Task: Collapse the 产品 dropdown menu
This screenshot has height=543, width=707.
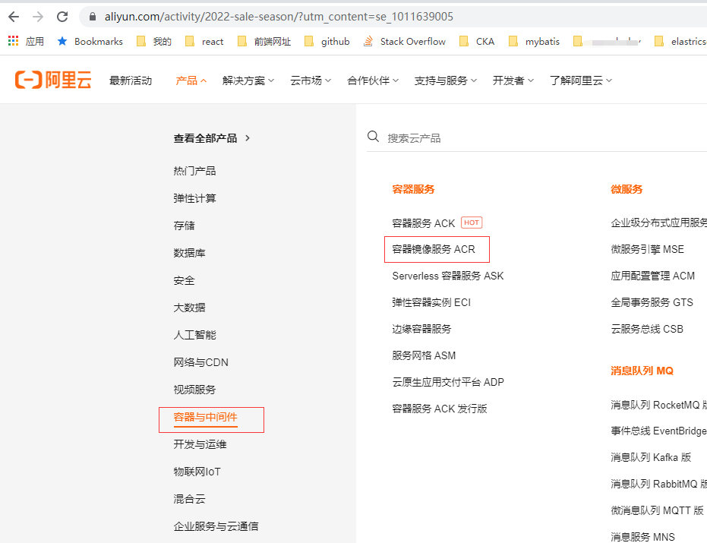Action: click(x=191, y=81)
